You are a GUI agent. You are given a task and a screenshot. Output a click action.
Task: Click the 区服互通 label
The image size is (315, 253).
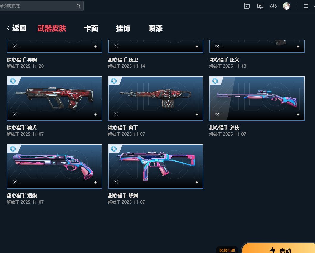coord(227,250)
